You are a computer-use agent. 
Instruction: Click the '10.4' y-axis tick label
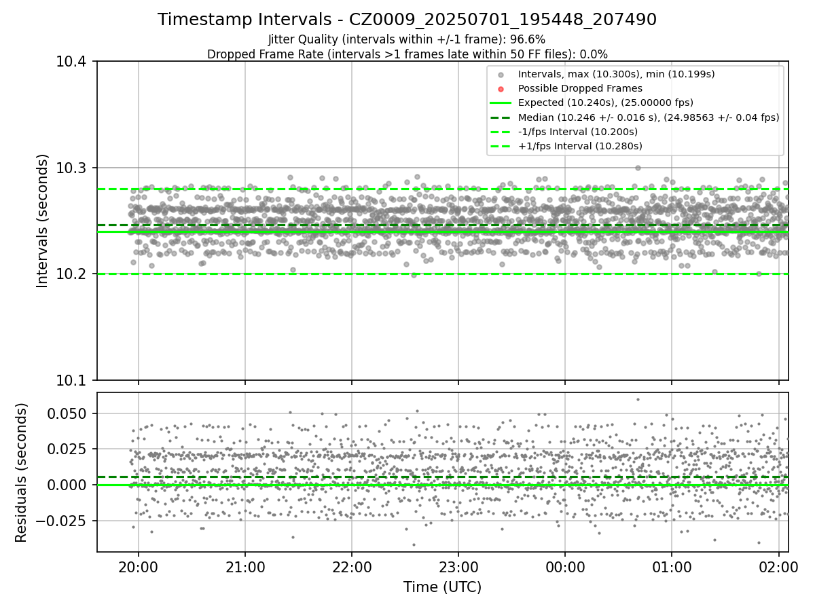(x=72, y=62)
